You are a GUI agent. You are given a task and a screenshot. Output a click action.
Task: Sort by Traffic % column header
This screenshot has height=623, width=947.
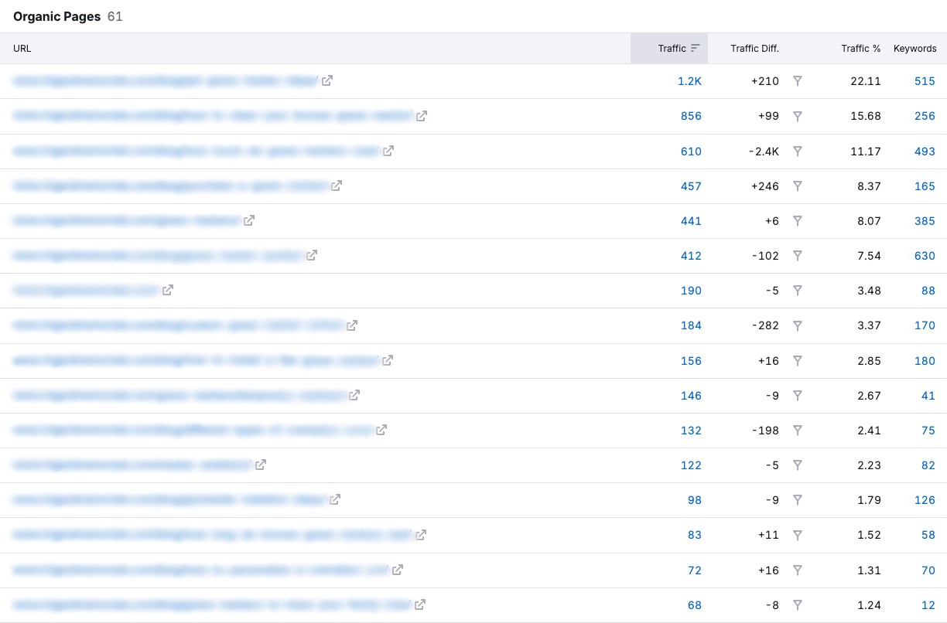[x=861, y=48]
